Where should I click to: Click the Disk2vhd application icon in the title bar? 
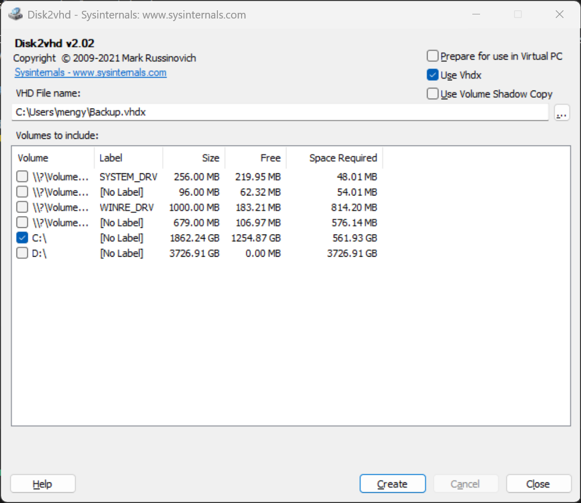15,14
